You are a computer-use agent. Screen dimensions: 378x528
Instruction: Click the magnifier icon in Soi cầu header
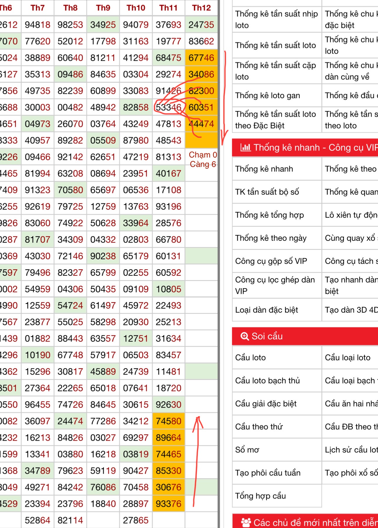point(244,336)
